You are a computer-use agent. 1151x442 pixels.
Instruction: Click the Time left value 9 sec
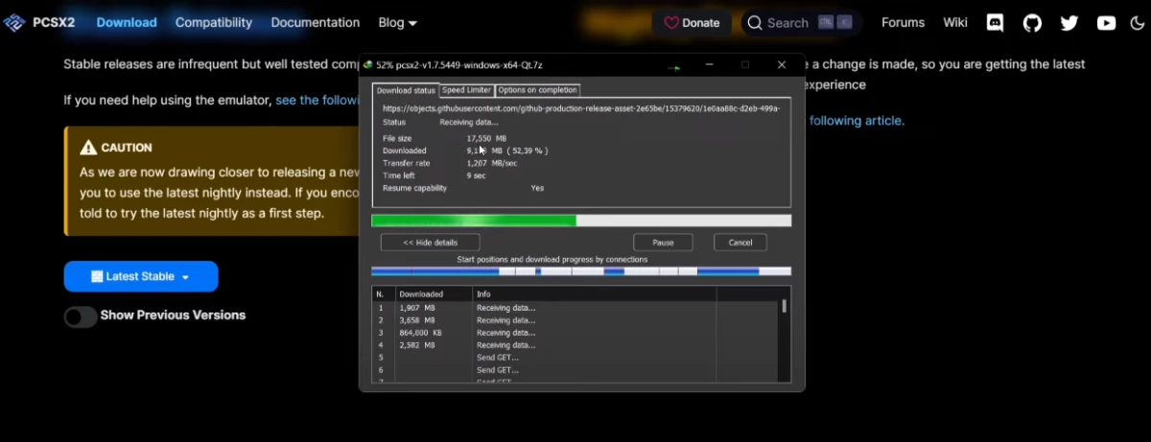[x=476, y=175]
